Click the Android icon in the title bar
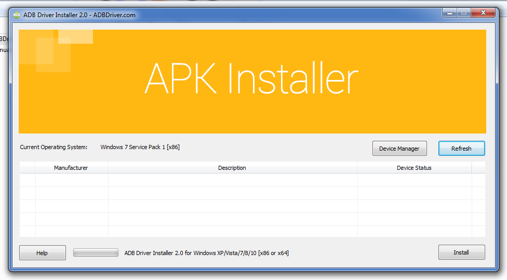 pos(17,15)
